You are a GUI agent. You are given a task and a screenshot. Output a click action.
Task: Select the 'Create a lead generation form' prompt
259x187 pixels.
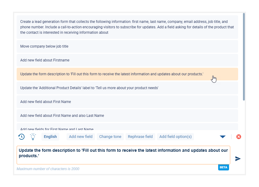127,27
